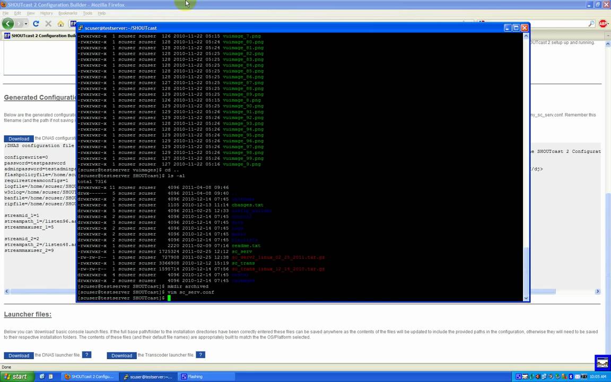611x382 pixels.
Task: Click Firefox's grey stop loading X icon
Action: pos(48,24)
